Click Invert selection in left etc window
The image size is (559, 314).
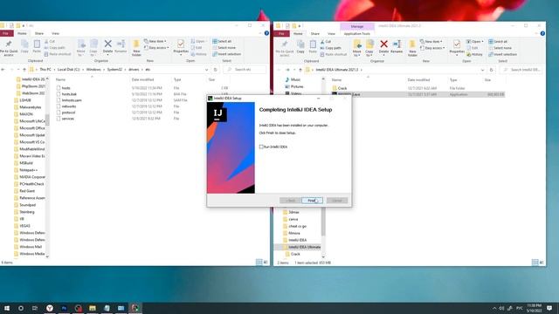click(227, 54)
